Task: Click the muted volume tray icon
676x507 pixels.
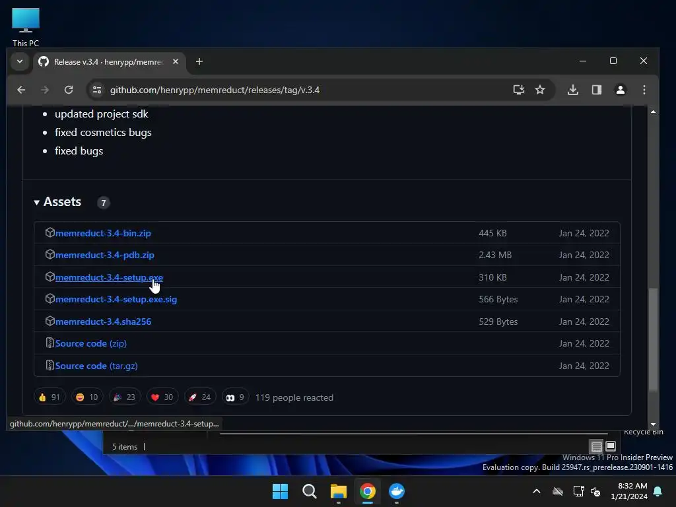Action: coord(595,491)
